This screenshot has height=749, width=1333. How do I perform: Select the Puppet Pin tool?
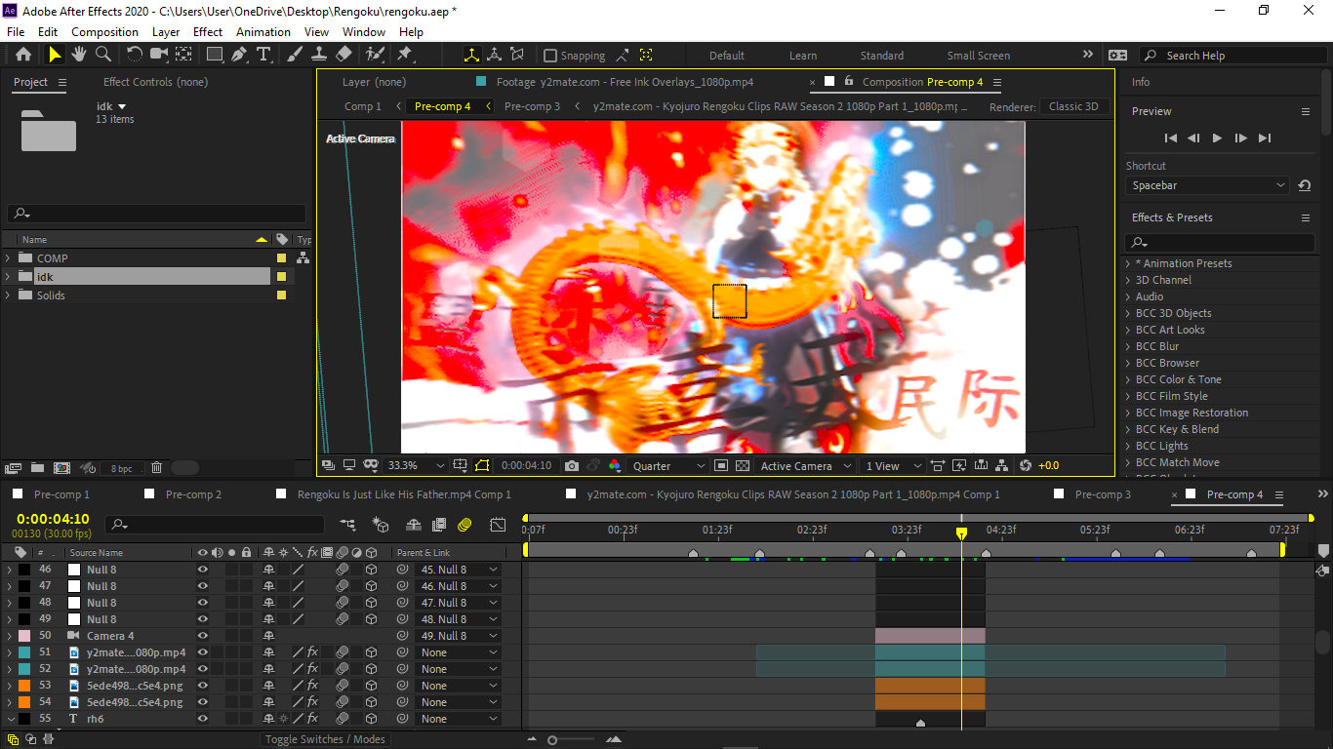404,55
